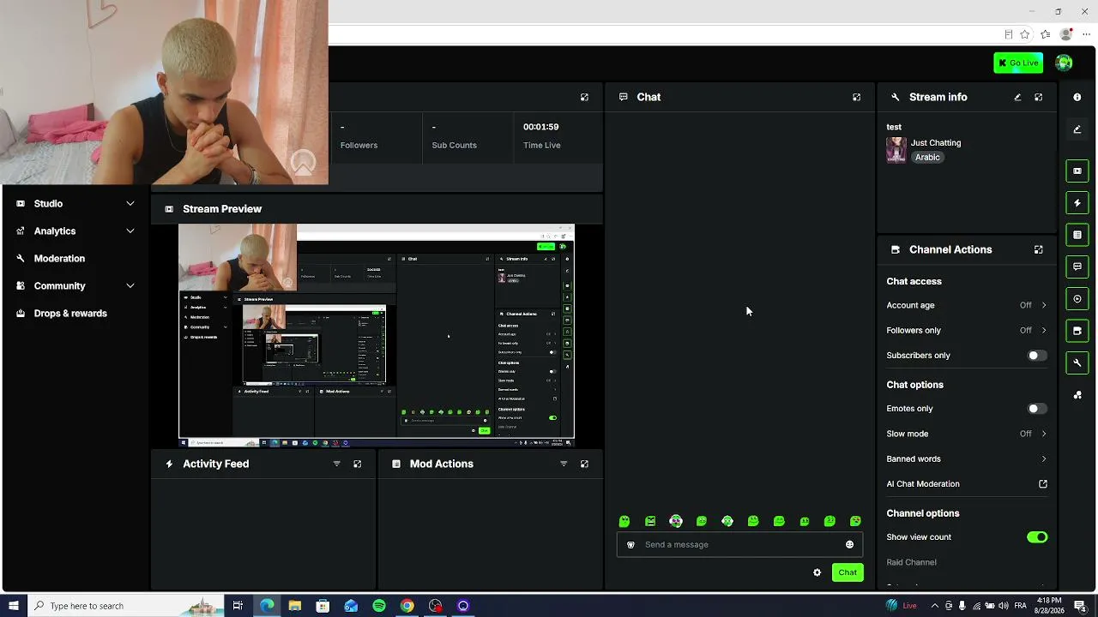
Task: Select Studio in the left sidebar
Action: 48,203
